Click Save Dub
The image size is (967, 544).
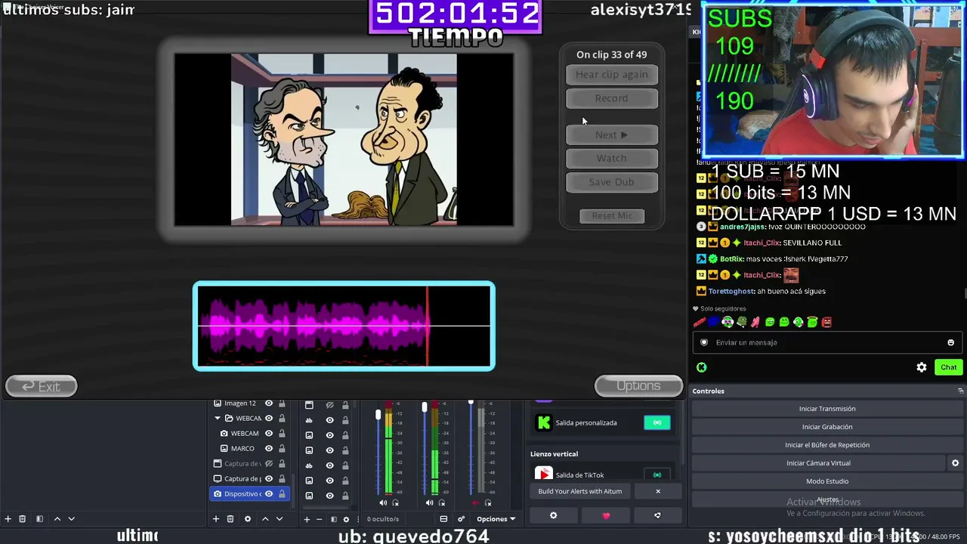tap(612, 182)
